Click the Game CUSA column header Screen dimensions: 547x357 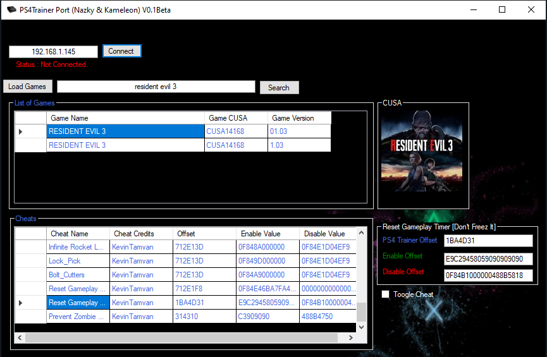coord(236,118)
